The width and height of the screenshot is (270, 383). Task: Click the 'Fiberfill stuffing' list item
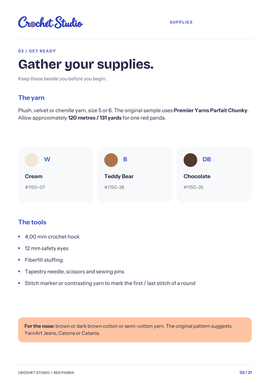point(44,260)
